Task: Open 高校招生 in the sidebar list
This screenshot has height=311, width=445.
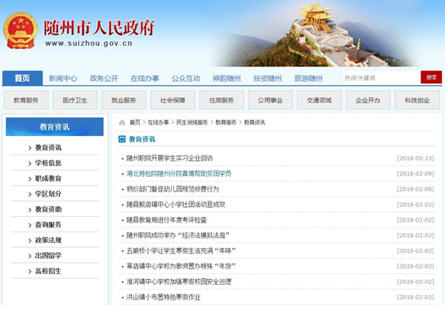Action: pyautogui.click(x=48, y=271)
